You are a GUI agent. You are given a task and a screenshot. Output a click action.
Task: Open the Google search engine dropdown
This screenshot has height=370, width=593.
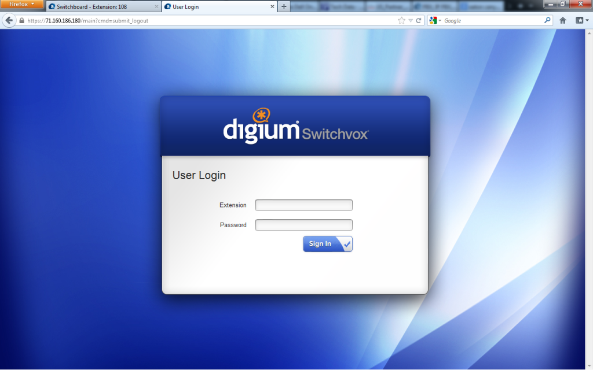[x=435, y=20]
